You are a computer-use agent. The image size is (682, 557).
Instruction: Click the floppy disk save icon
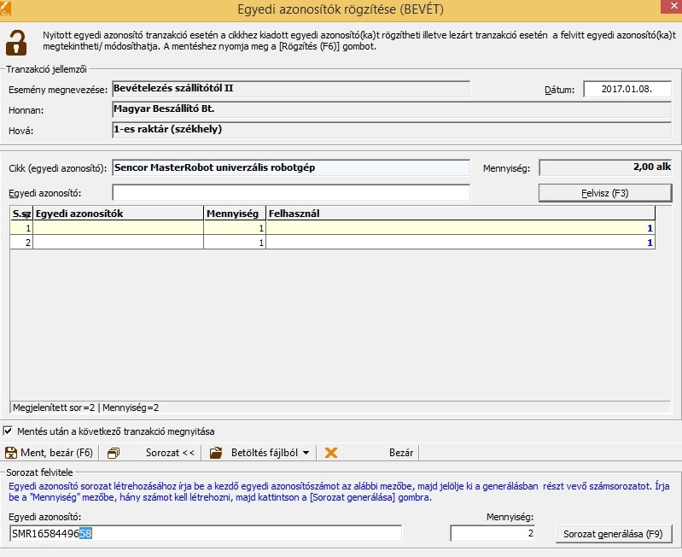coord(11,453)
